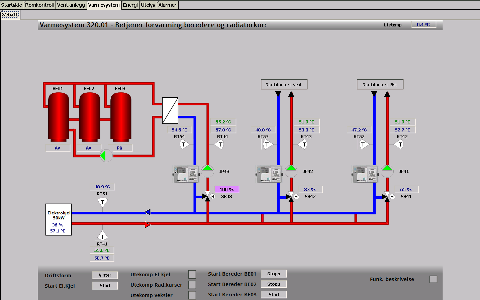Click the RT44 setpoint 55.2 °C
This screenshot has width=480, height=300.
pyautogui.click(x=223, y=122)
